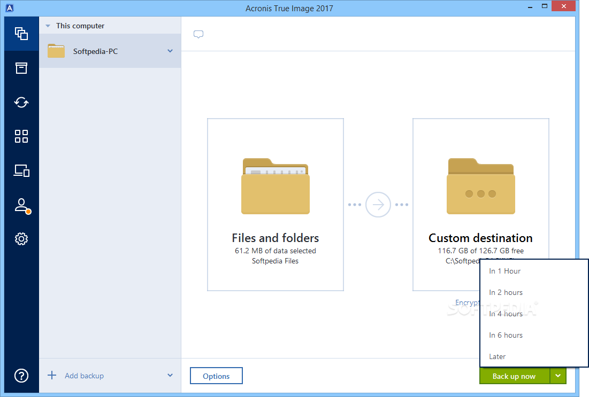The height and width of the screenshot is (397, 589).
Task: Click the Options button
Action: [x=216, y=376]
